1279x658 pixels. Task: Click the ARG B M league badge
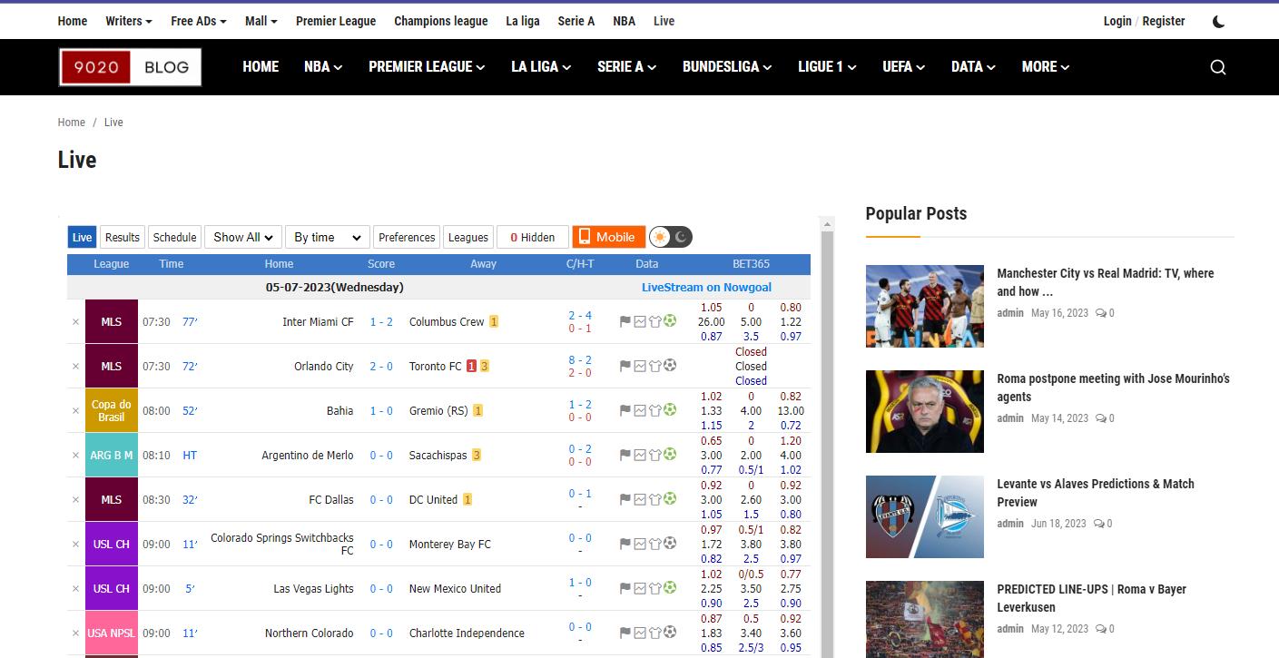coord(112,455)
